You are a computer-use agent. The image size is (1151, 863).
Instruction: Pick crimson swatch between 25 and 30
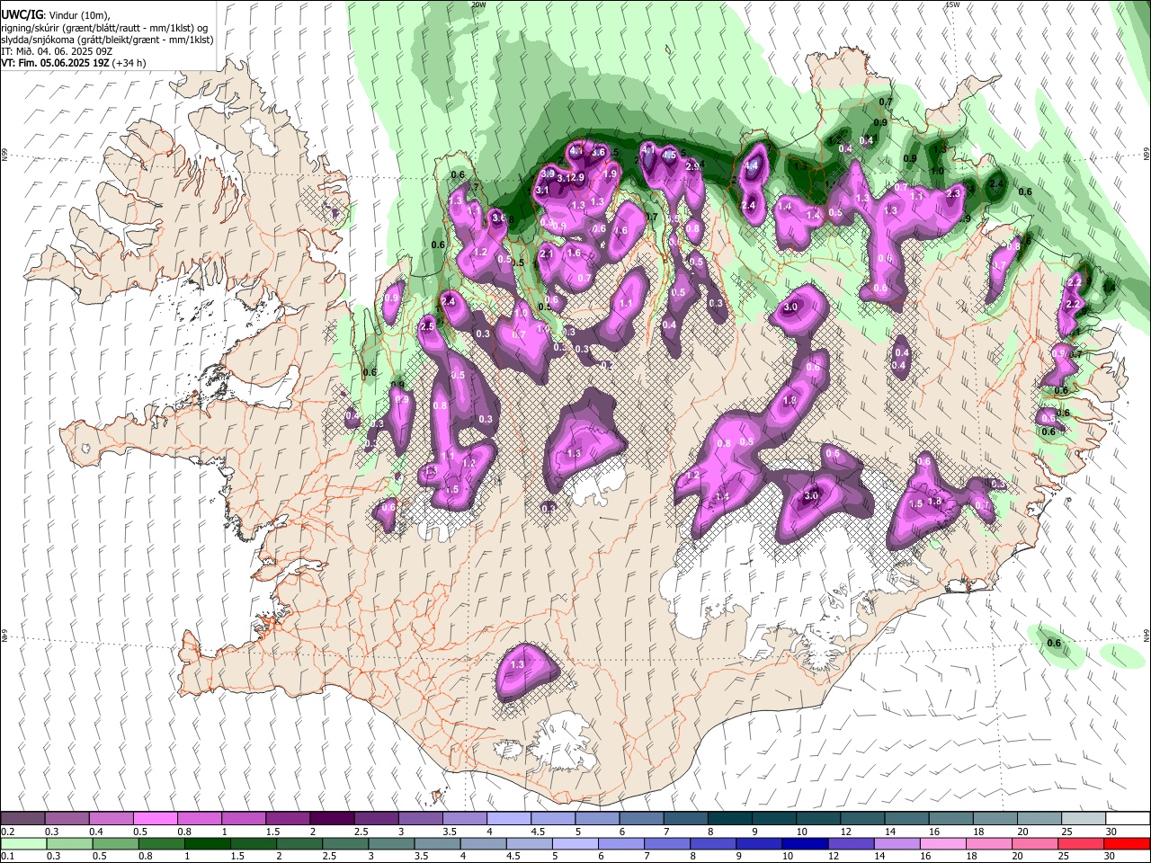click(x=1082, y=843)
